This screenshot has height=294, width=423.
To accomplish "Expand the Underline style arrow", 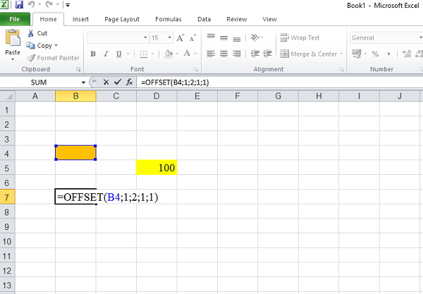I will (128, 54).
